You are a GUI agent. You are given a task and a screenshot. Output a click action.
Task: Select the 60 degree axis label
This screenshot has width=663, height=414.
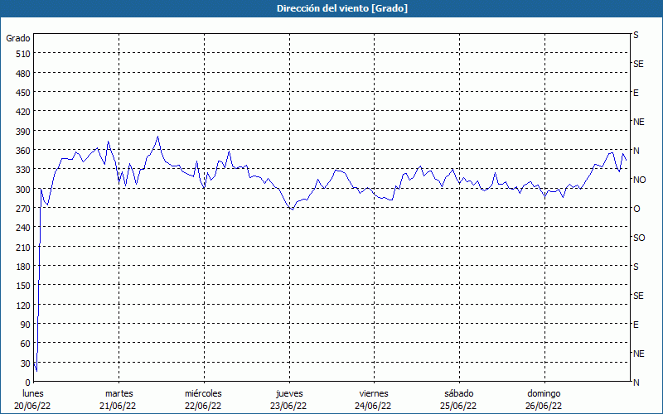tap(26, 344)
